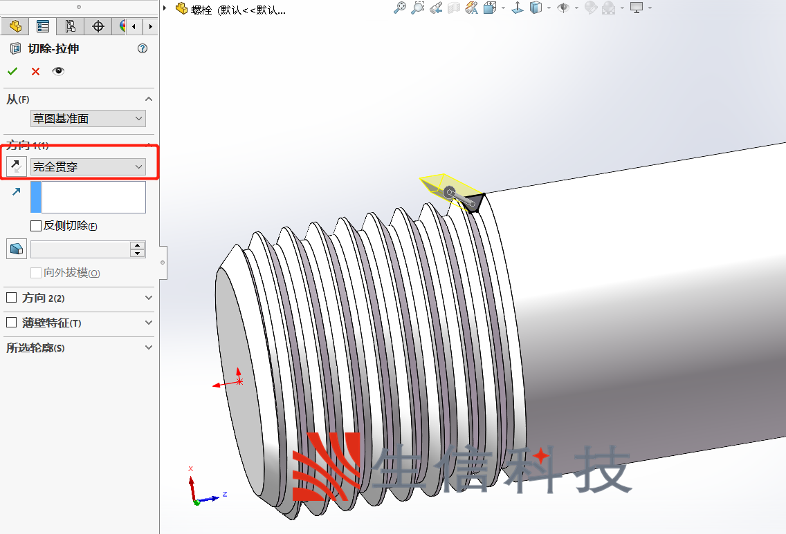
Task: Select Zoom to Fit magnifier icon
Action: [x=399, y=8]
